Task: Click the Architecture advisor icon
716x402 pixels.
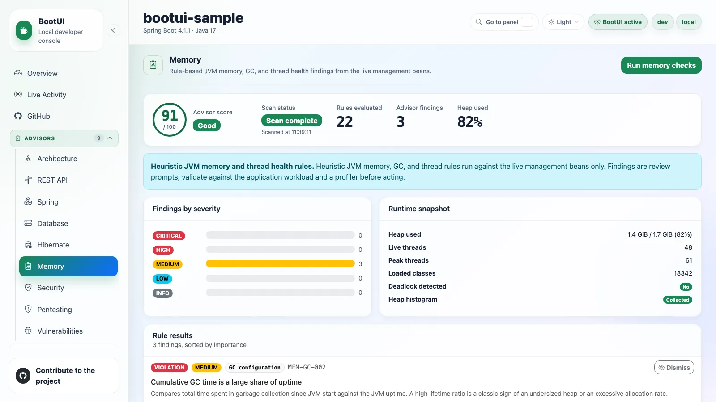Action: click(28, 159)
